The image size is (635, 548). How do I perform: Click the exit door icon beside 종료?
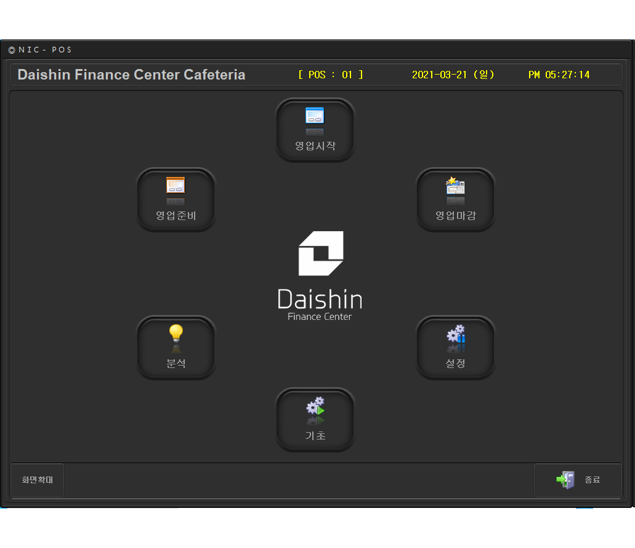tap(565, 480)
